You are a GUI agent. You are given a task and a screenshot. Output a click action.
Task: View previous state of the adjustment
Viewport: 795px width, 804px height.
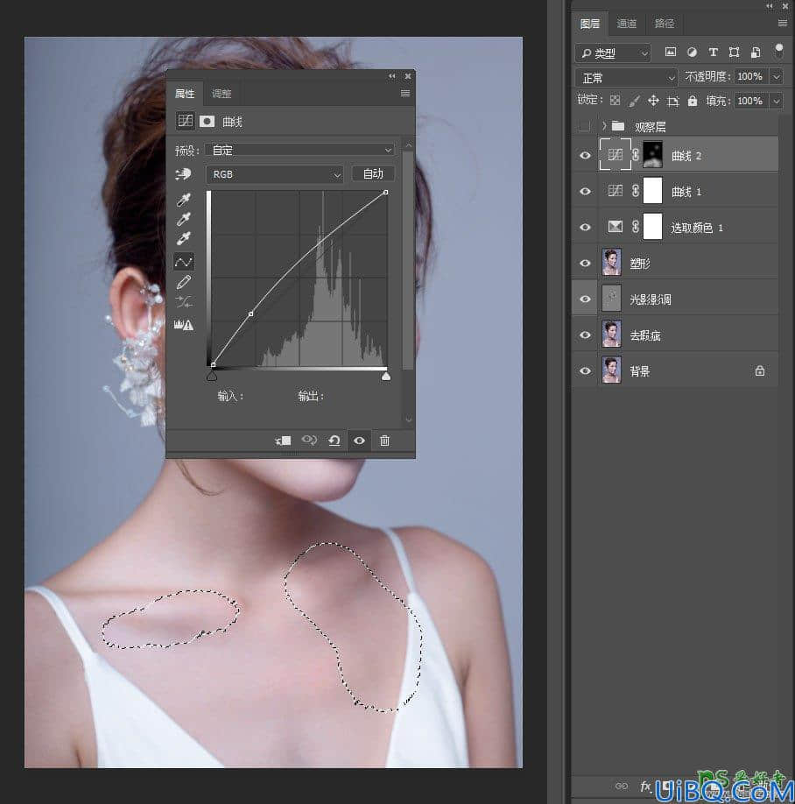[x=309, y=440]
